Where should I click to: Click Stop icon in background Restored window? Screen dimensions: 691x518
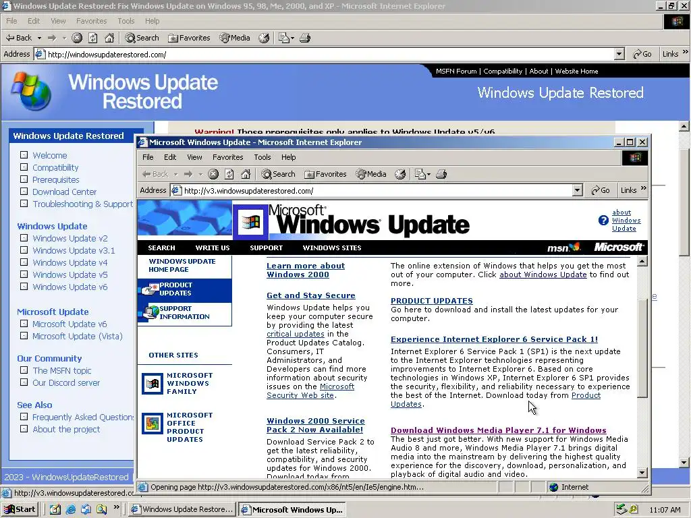pos(77,38)
